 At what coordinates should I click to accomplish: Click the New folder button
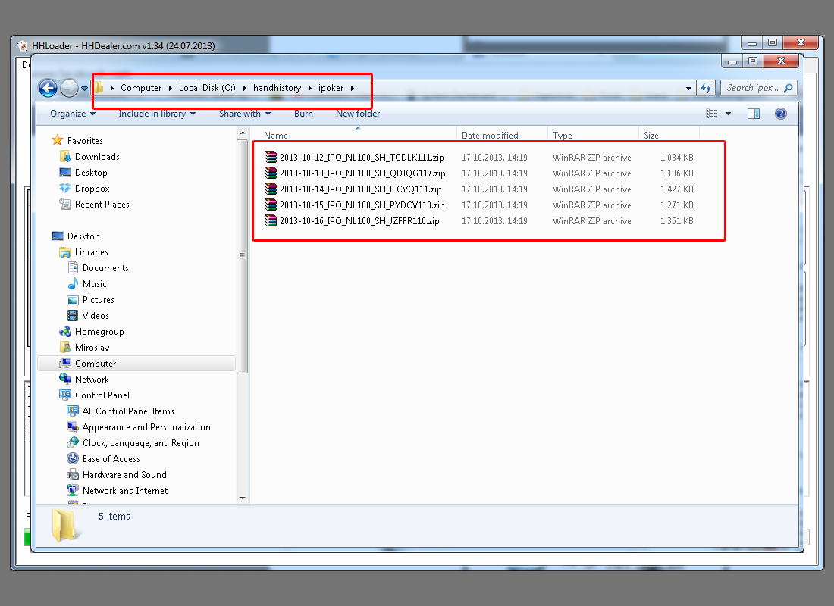pyautogui.click(x=358, y=114)
